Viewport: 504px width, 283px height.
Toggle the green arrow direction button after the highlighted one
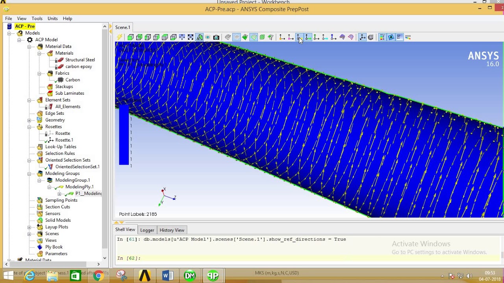(316, 37)
